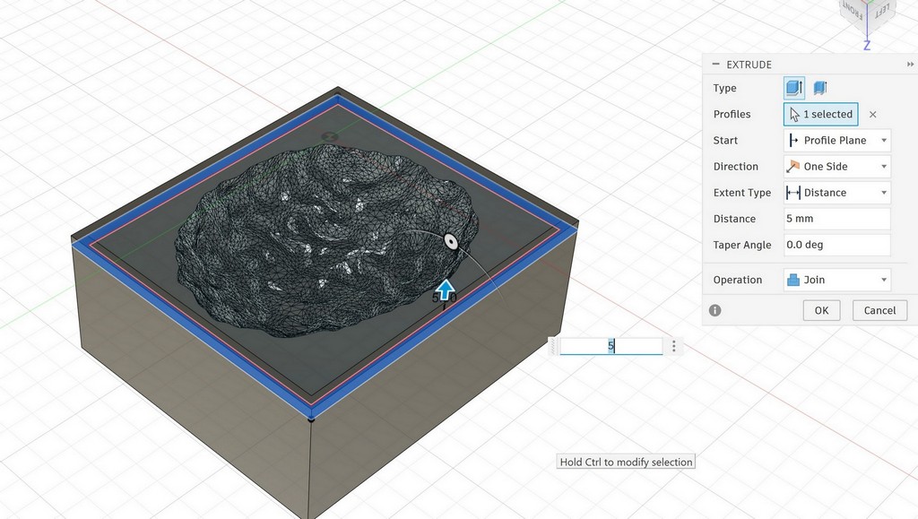Click the Taper Angle 0.0 deg field
918x519 pixels.
pyautogui.click(x=837, y=245)
